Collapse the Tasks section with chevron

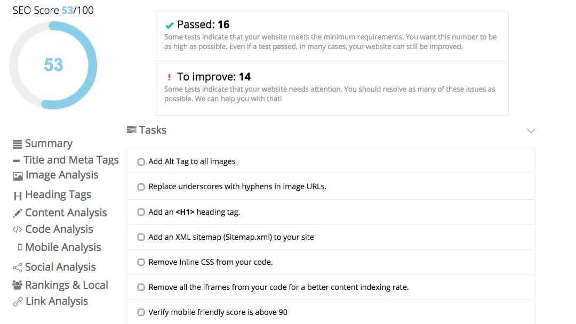[531, 131]
